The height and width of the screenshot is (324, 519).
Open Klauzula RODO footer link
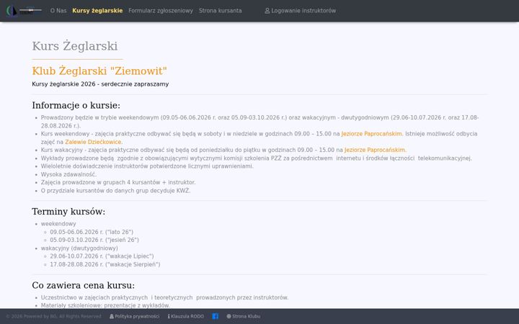click(x=186, y=316)
